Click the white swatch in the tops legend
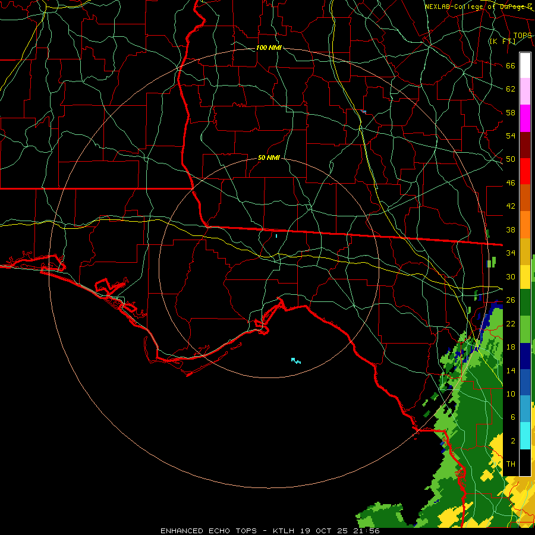The image size is (535, 535). [525, 65]
